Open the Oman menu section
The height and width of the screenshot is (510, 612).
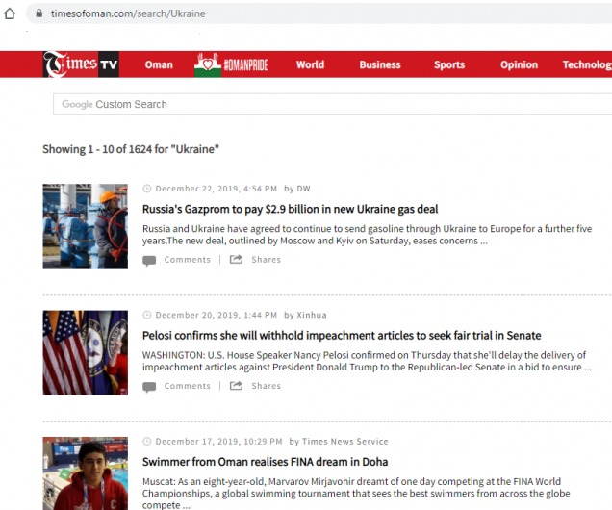pos(159,64)
